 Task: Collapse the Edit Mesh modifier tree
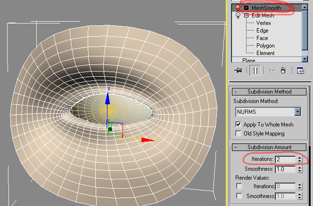click(x=247, y=16)
